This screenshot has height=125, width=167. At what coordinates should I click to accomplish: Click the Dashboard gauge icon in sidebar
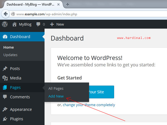[5, 37]
